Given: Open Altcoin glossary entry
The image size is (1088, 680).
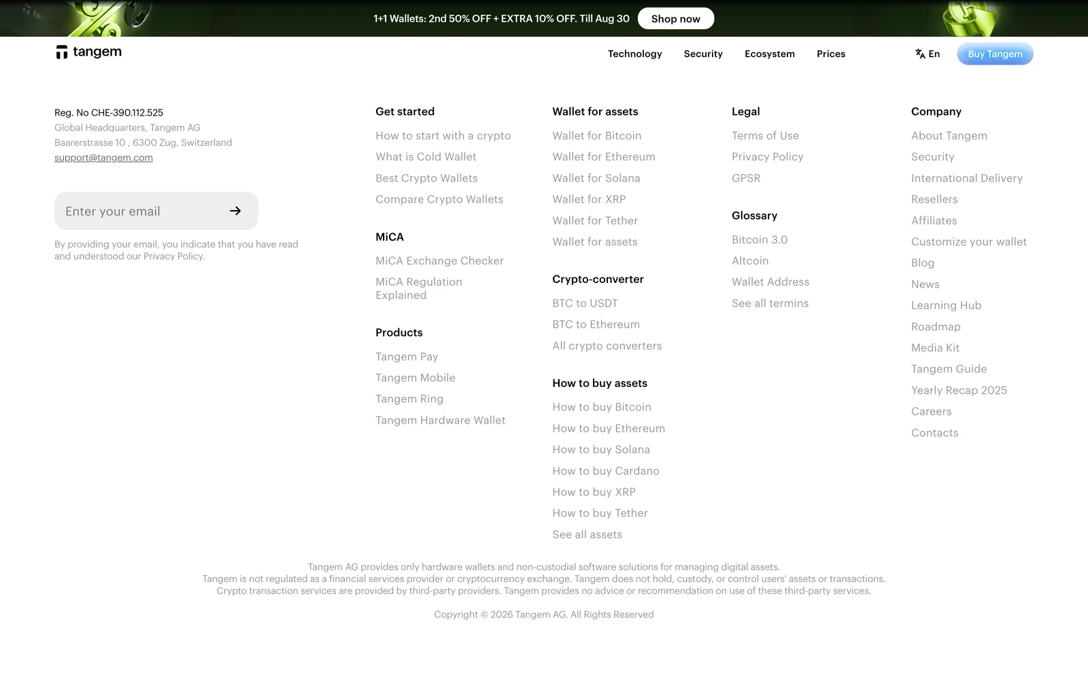Looking at the screenshot, I should 750,260.
